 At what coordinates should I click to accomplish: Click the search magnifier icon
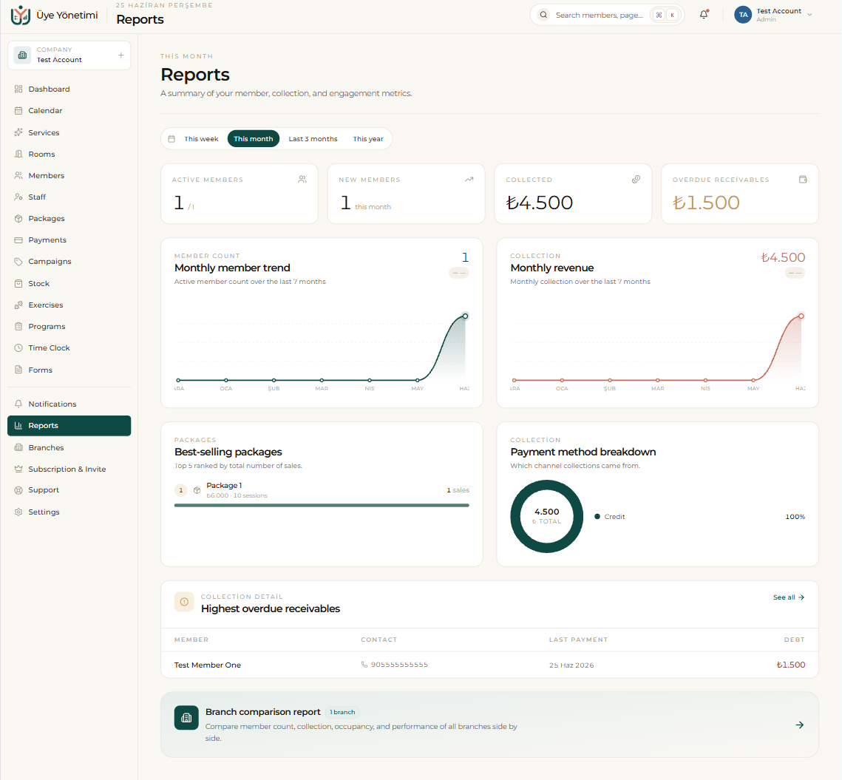[x=543, y=15]
